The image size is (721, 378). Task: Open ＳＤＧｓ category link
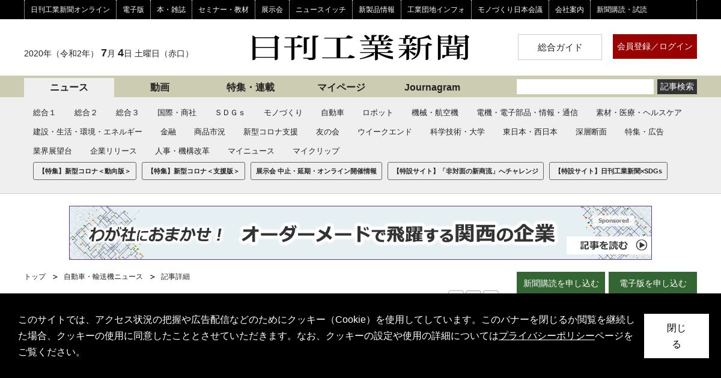pyautogui.click(x=230, y=113)
